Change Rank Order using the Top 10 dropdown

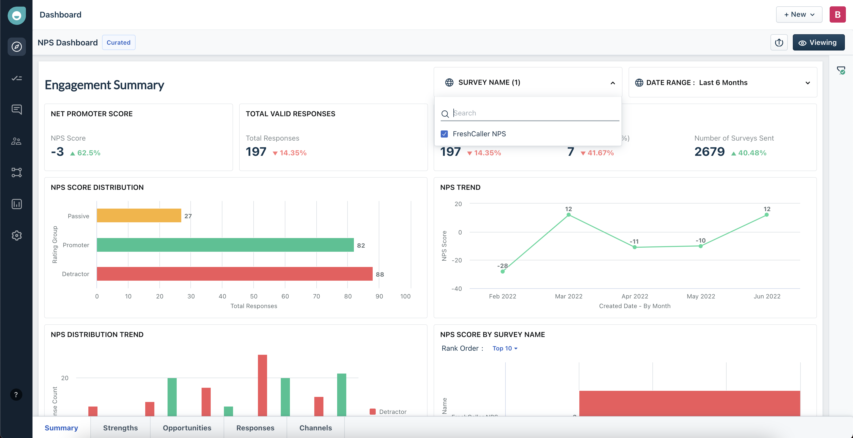(x=504, y=348)
